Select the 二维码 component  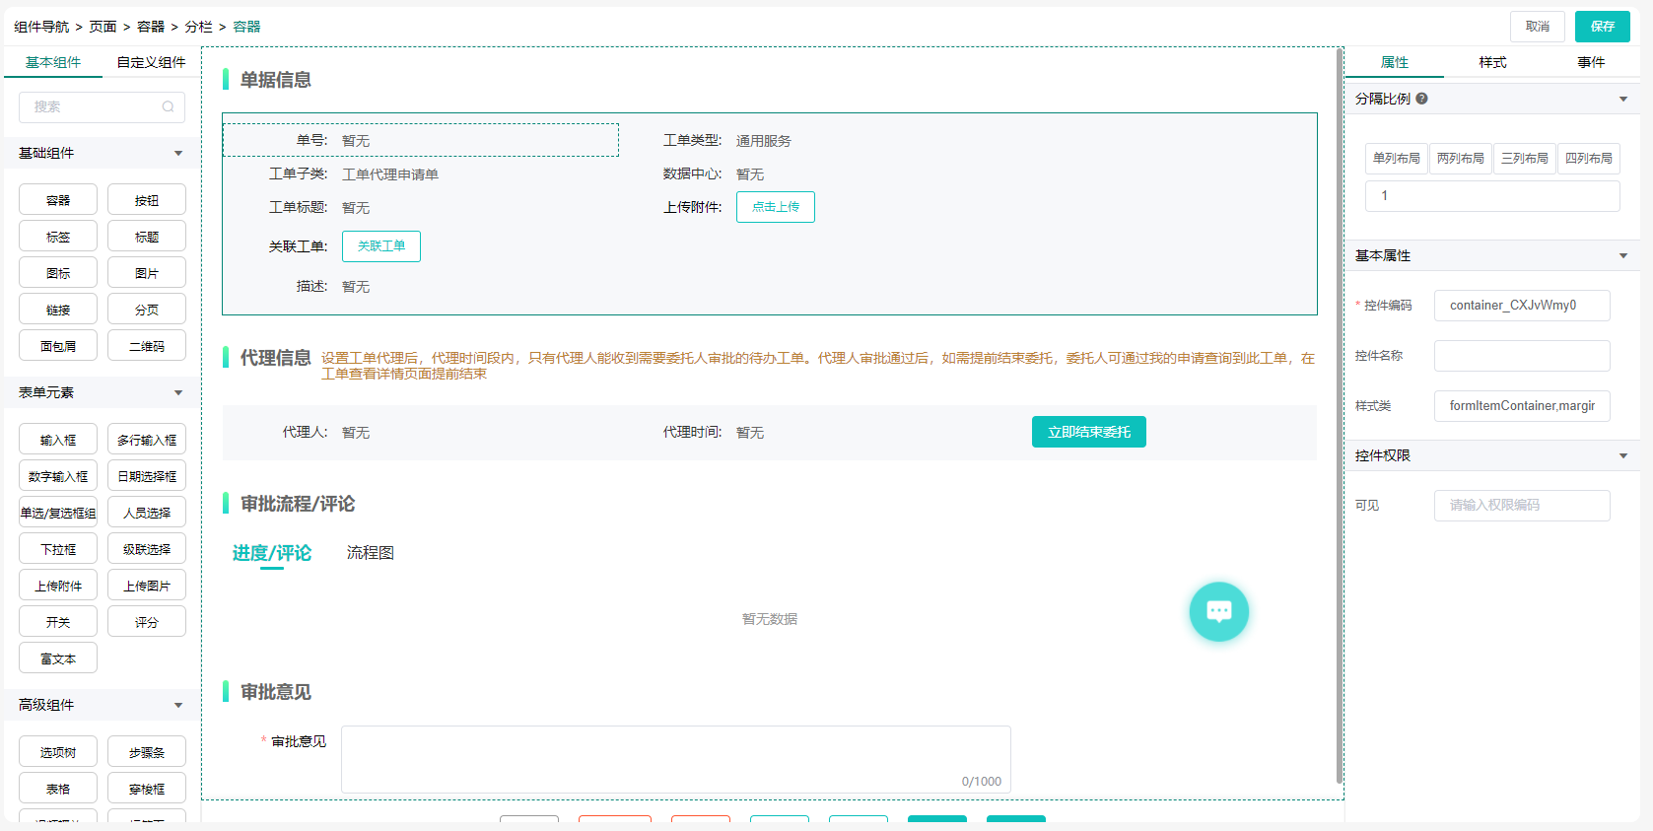pyautogui.click(x=147, y=346)
